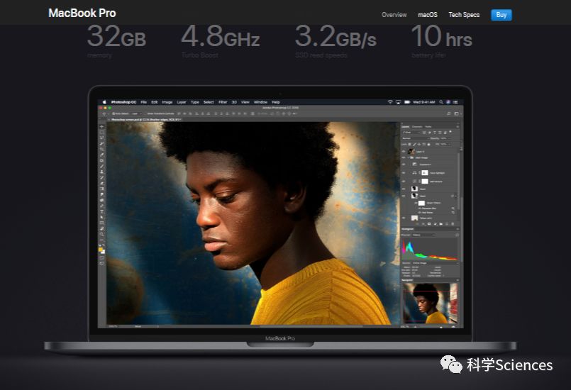Screen dimensions: 571x390
Task: Click the Photoshop search icon in options bar
Action: pos(448,113)
